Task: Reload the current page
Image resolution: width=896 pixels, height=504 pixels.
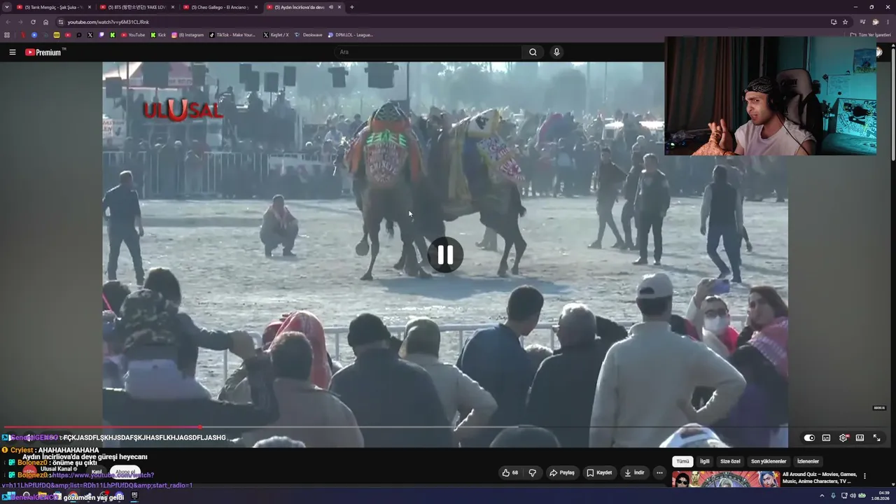Action: click(x=33, y=22)
